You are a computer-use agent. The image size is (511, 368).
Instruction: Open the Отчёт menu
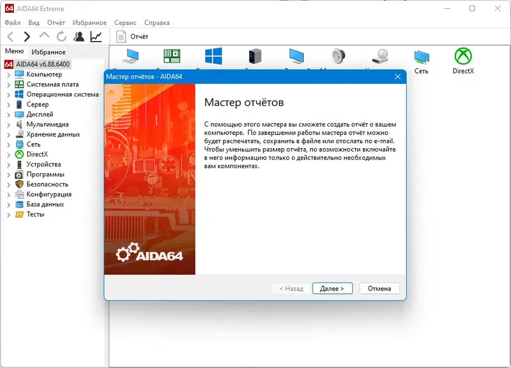[x=56, y=22]
